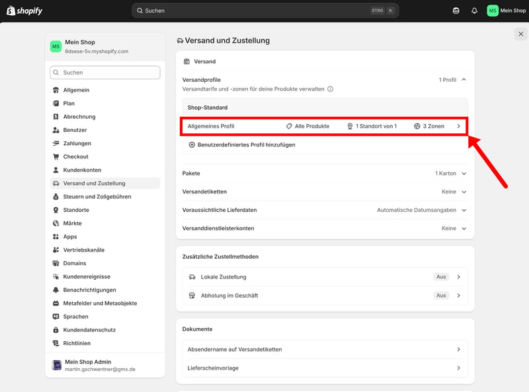Open Steuern und Zollgebühren settings
This screenshot has width=529, height=392.
point(97,197)
